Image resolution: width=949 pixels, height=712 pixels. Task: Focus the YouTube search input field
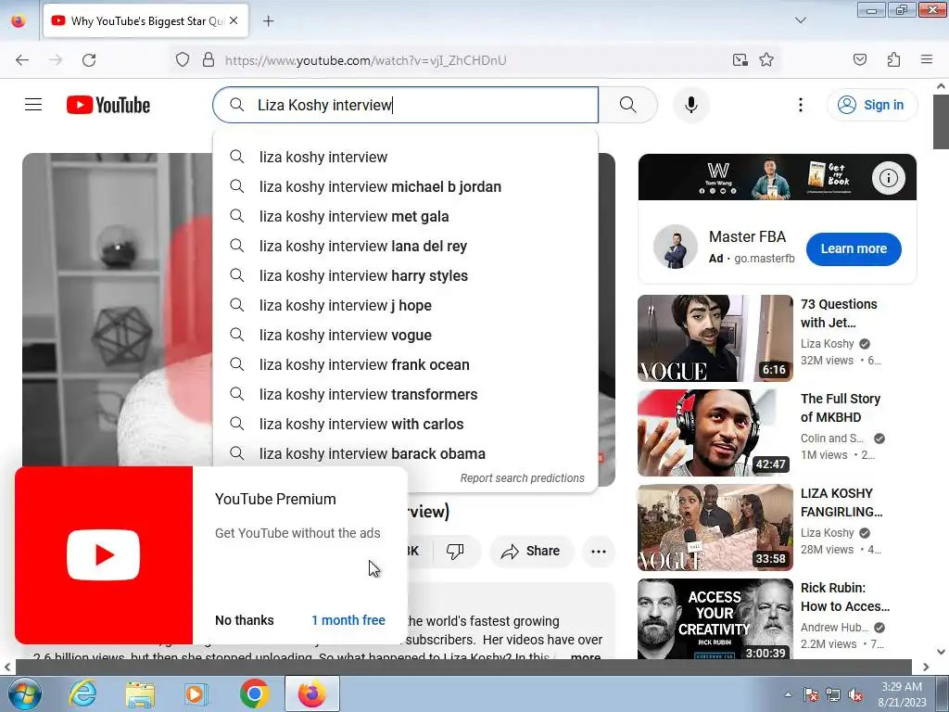click(x=406, y=105)
